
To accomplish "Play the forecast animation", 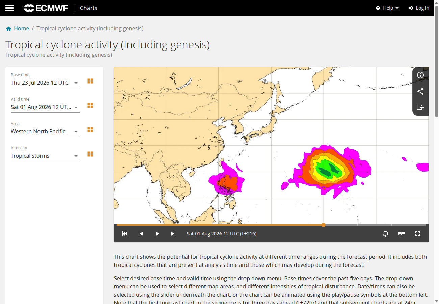I will coord(157,234).
